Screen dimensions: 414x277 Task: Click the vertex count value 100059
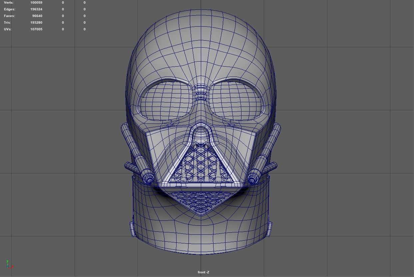click(x=36, y=3)
